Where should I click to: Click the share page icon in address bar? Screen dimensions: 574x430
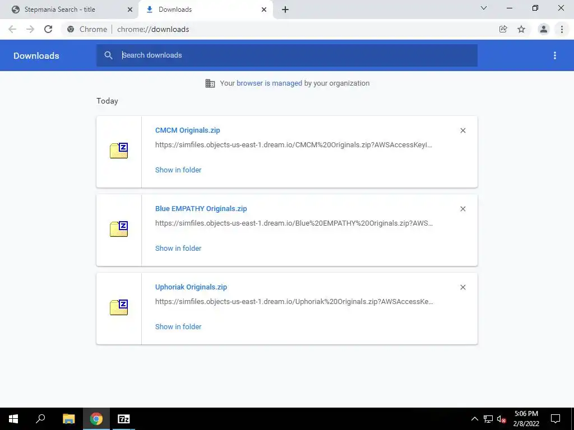click(x=503, y=29)
